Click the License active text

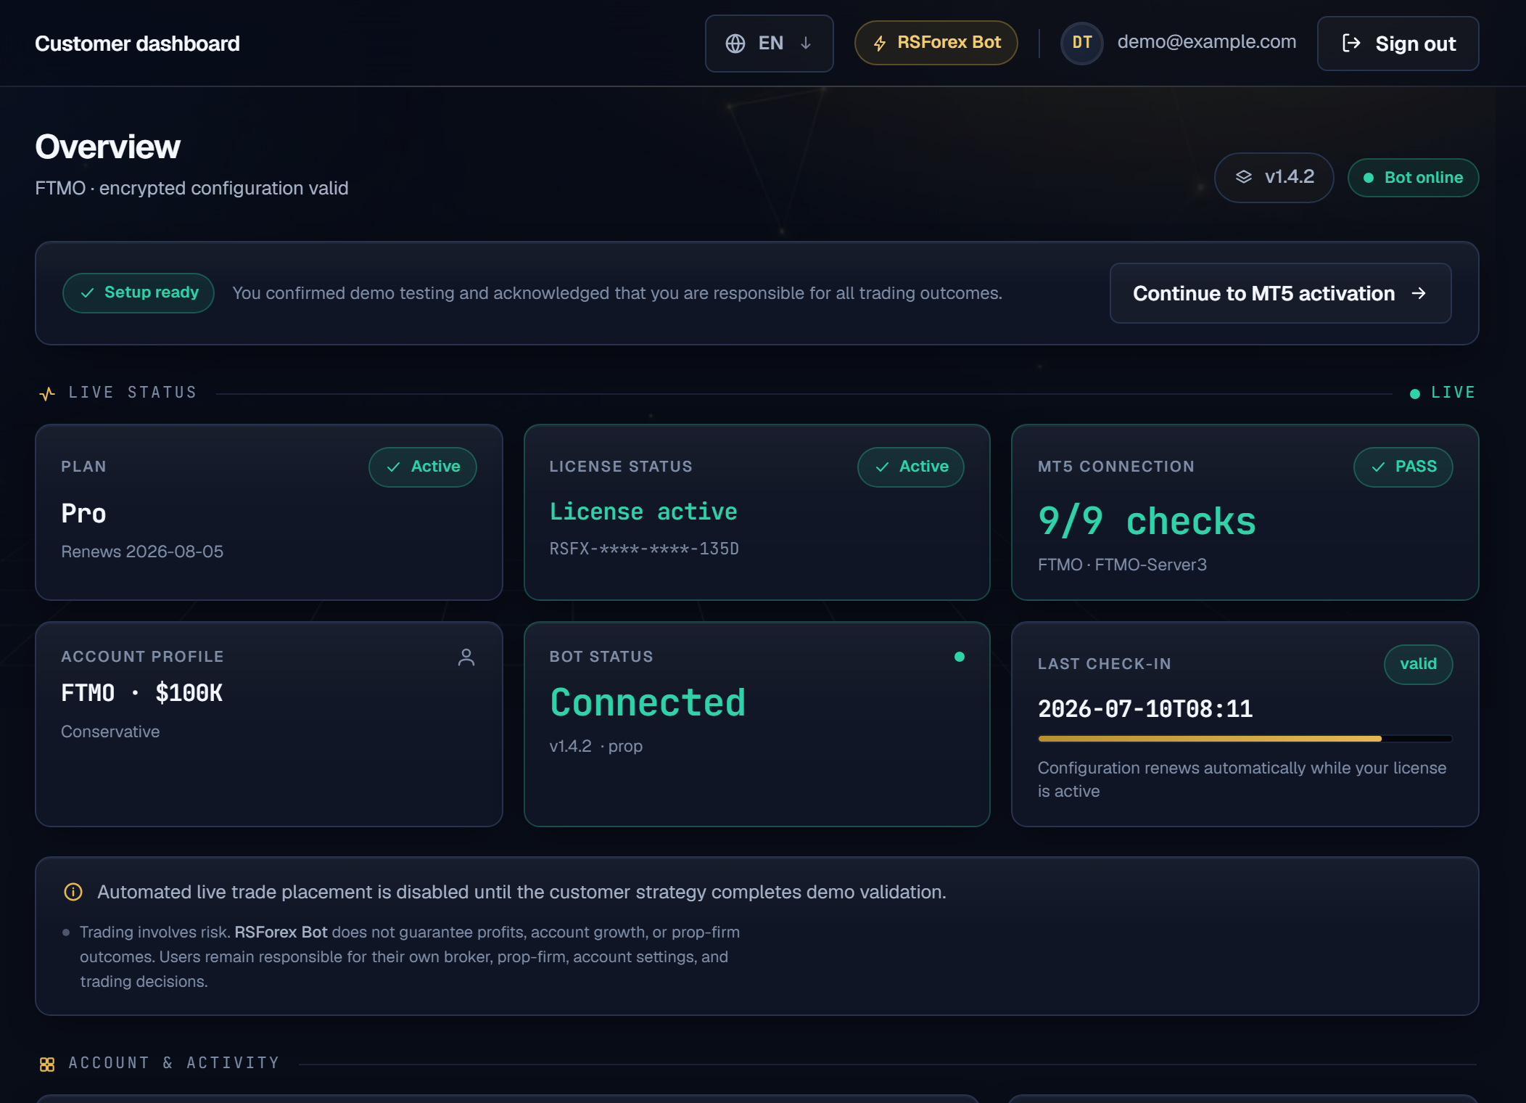[x=643, y=512]
